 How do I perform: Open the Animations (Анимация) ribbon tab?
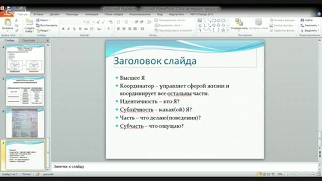point(92,14)
